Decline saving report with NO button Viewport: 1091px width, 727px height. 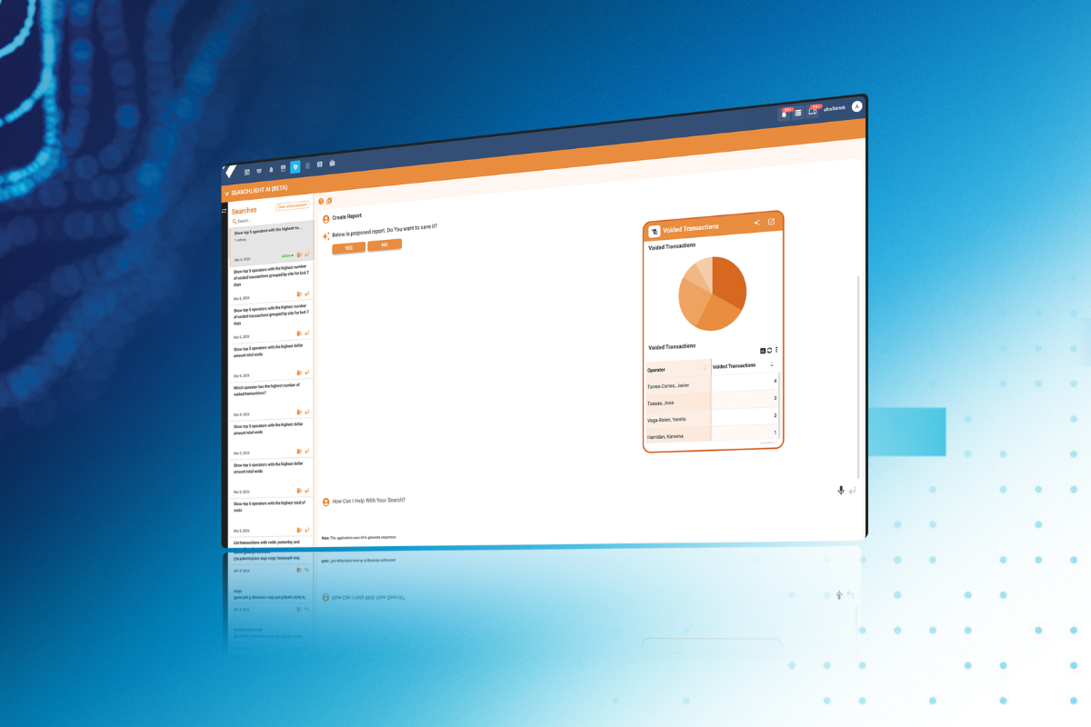click(x=385, y=244)
